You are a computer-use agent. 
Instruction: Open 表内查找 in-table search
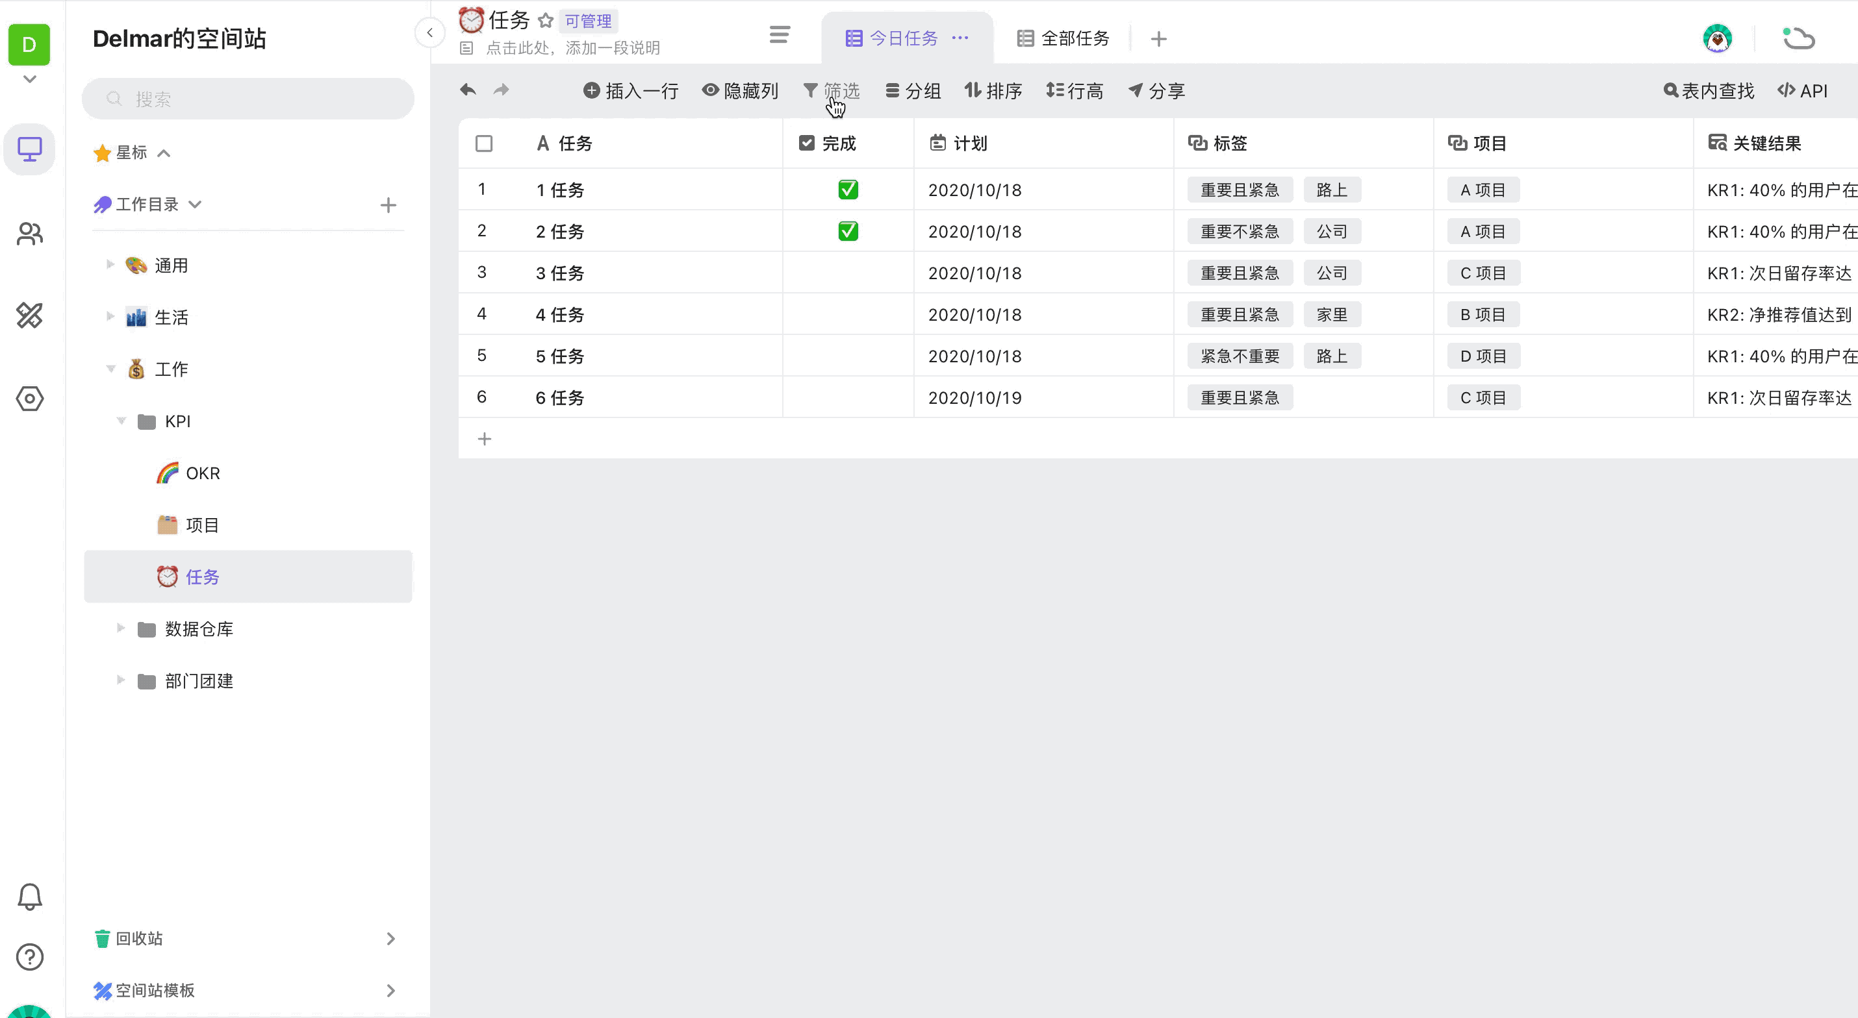tap(1708, 91)
